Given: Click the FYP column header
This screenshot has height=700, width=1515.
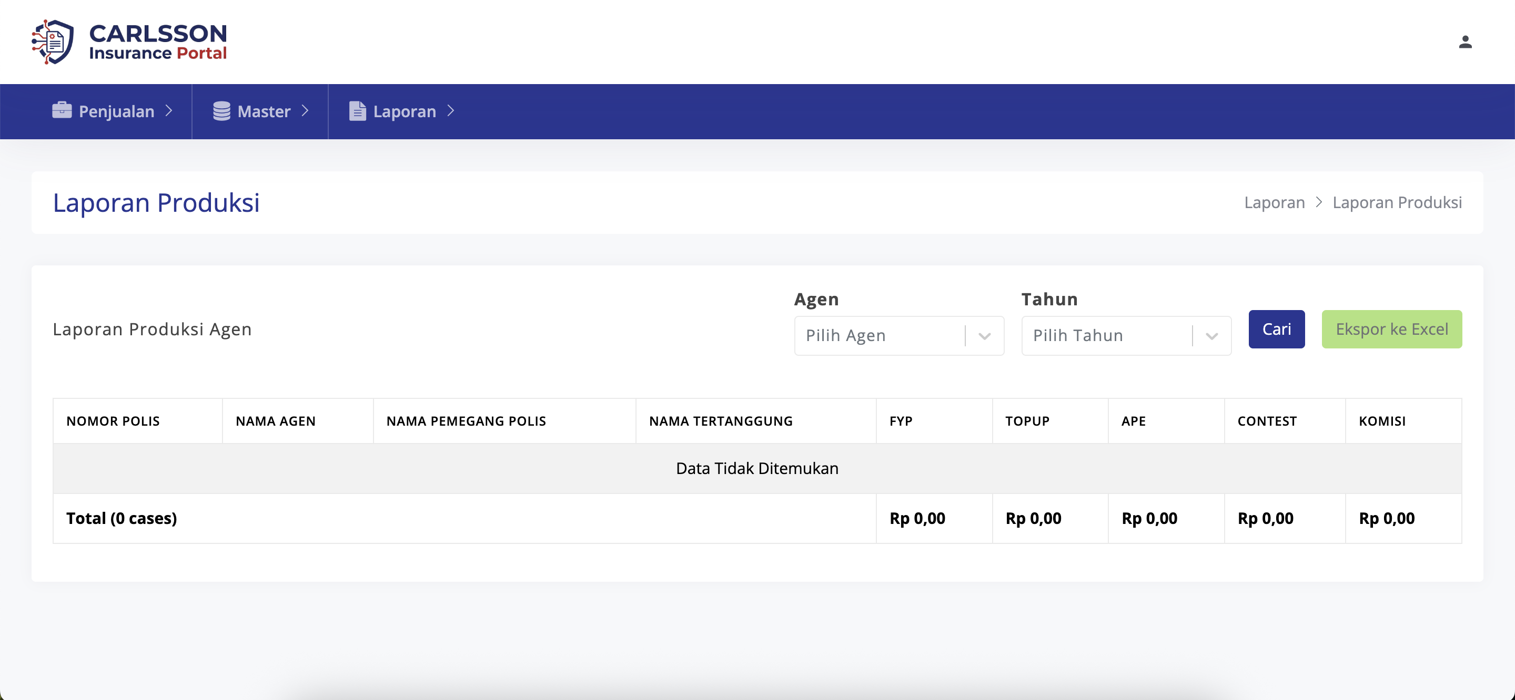Looking at the screenshot, I should (x=934, y=421).
